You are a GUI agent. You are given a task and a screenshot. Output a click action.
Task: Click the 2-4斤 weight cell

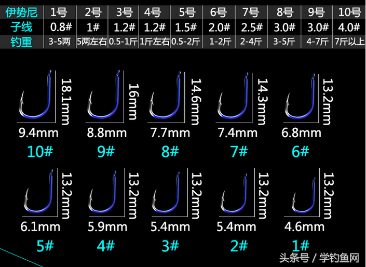pos(251,42)
